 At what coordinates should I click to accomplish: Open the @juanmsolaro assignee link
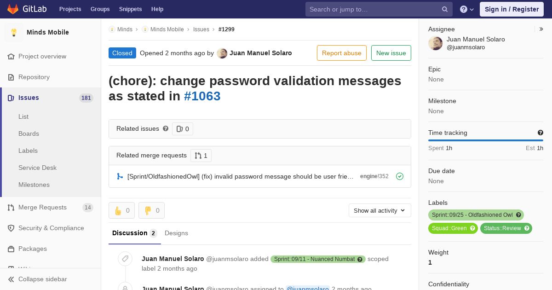[466, 47]
